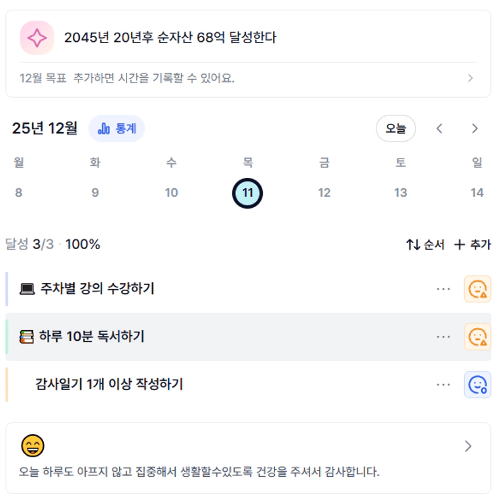Select highlighted date 11 in calendar
503x504 pixels.
click(248, 193)
